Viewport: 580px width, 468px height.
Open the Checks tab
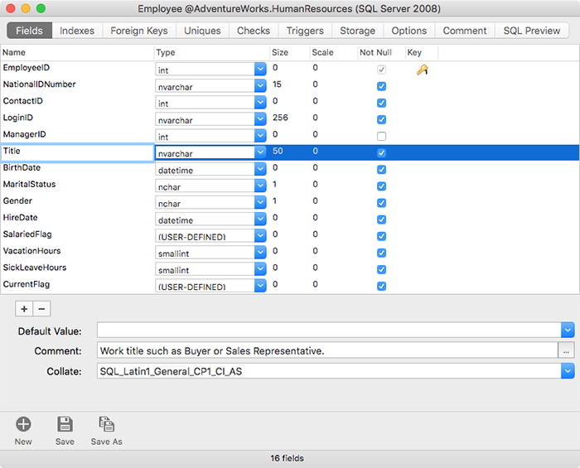click(x=254, y=31)
